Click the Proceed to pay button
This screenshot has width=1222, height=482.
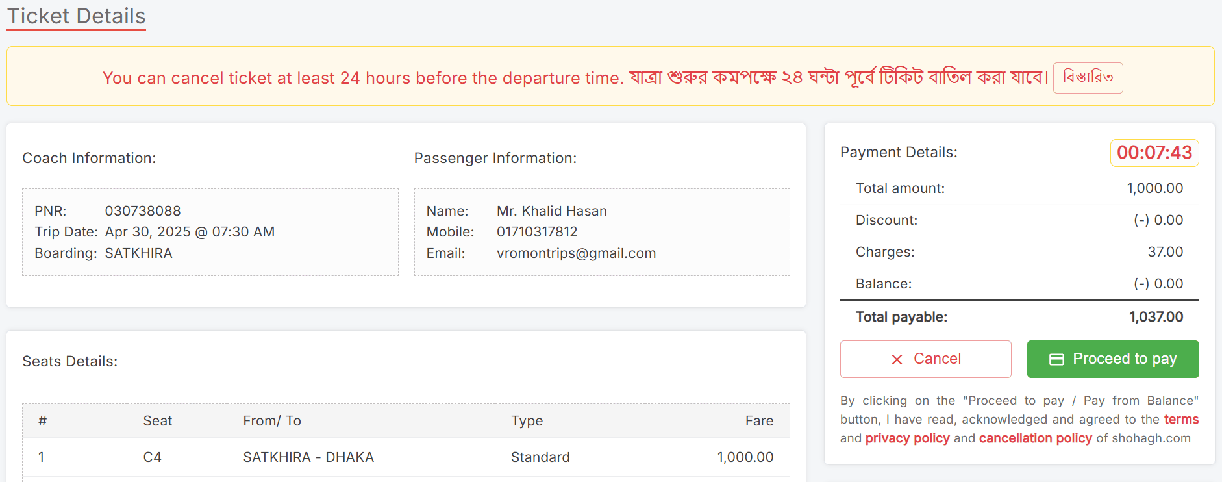1113,359
